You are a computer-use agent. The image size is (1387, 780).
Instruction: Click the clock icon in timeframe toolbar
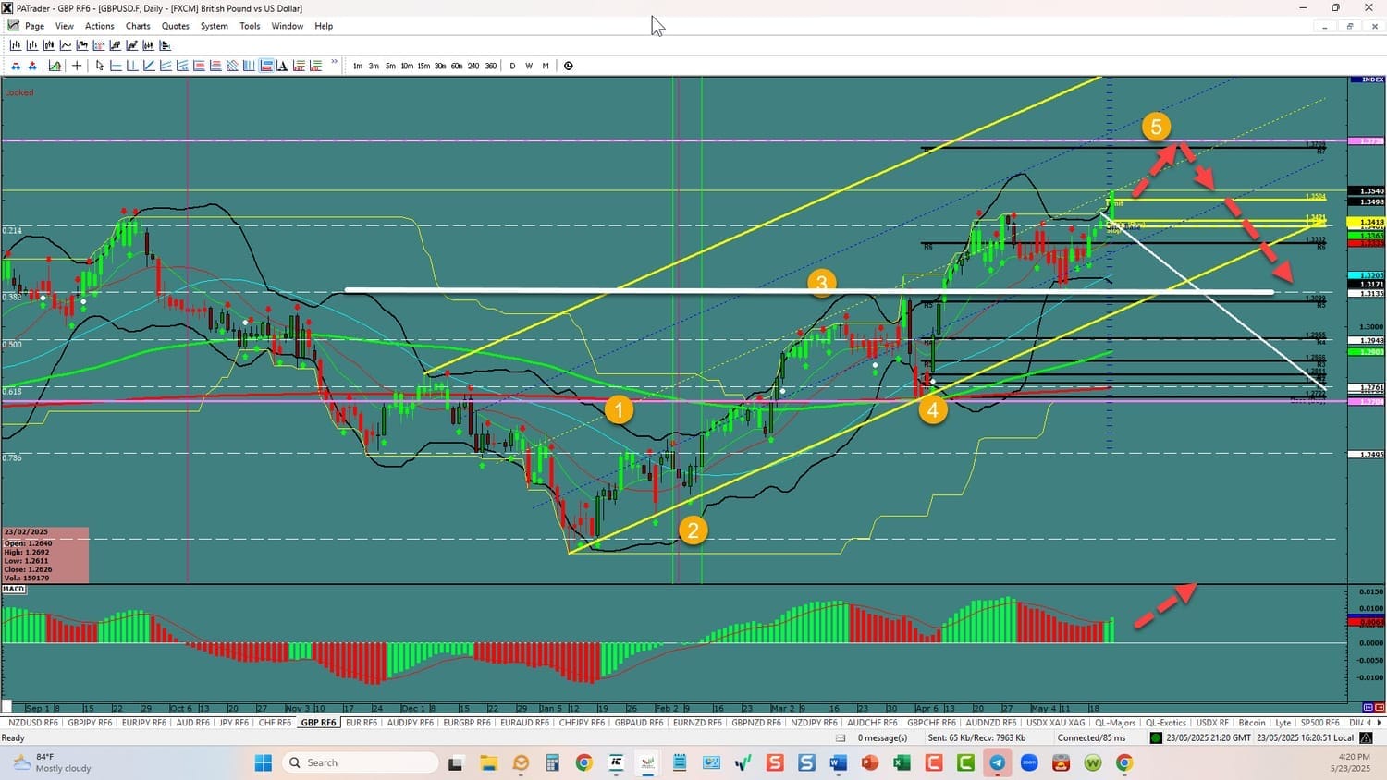pos(569,66)
